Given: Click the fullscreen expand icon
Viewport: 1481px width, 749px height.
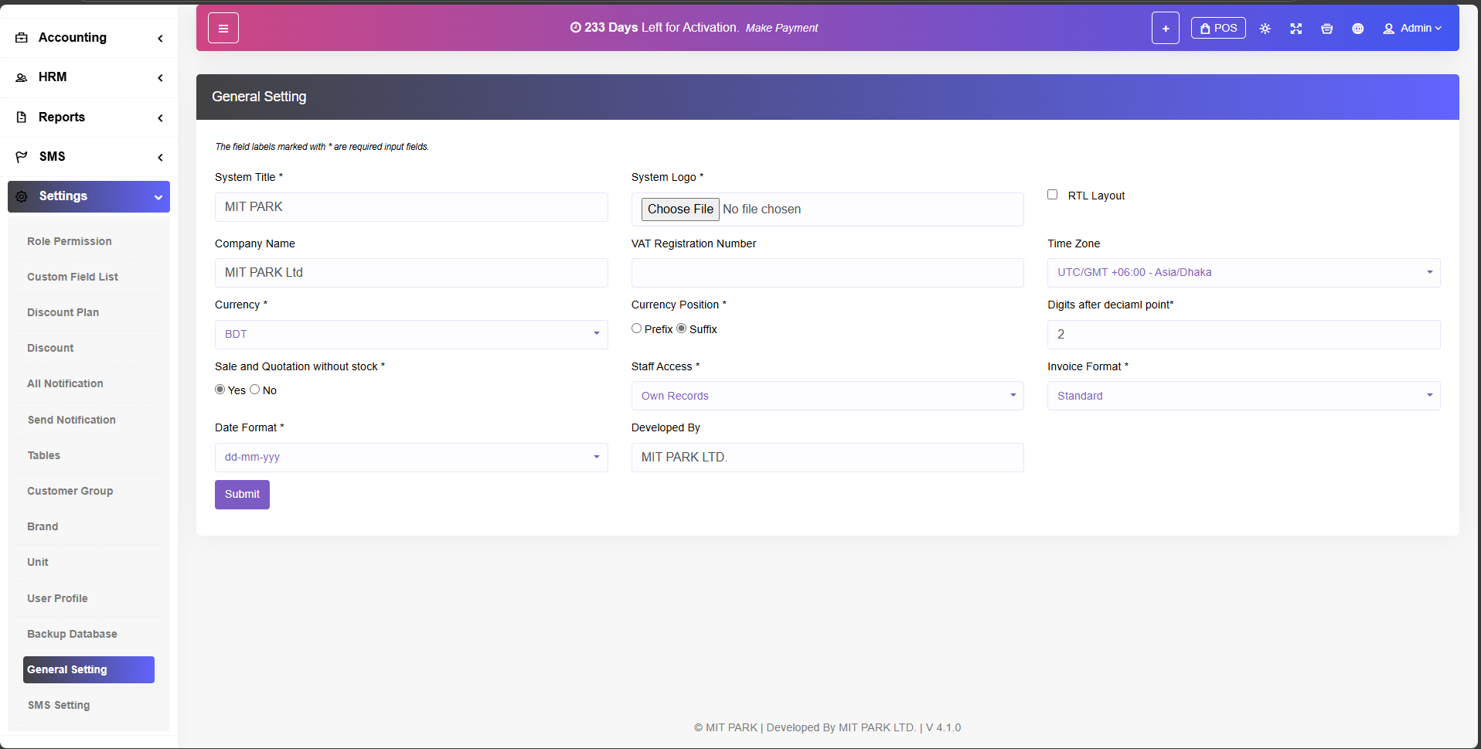Looking at the screenshot, I should coord(1295,29).
